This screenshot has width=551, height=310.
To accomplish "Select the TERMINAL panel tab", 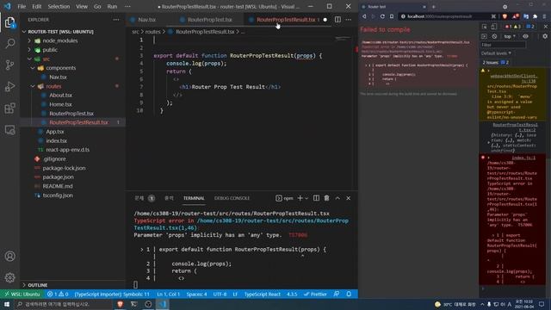I will point(194,198).
